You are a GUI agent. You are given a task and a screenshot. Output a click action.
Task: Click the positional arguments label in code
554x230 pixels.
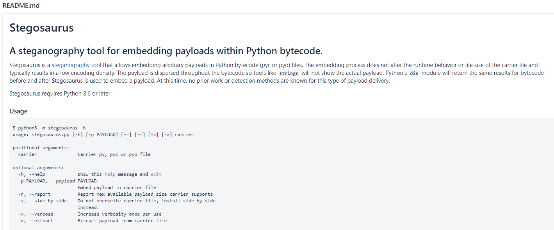point(41,148)
